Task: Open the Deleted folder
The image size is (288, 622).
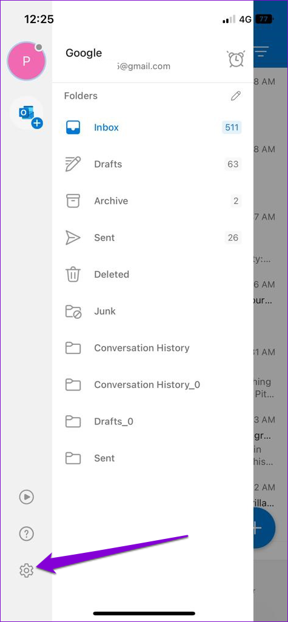Action: [x=153, y=275]
